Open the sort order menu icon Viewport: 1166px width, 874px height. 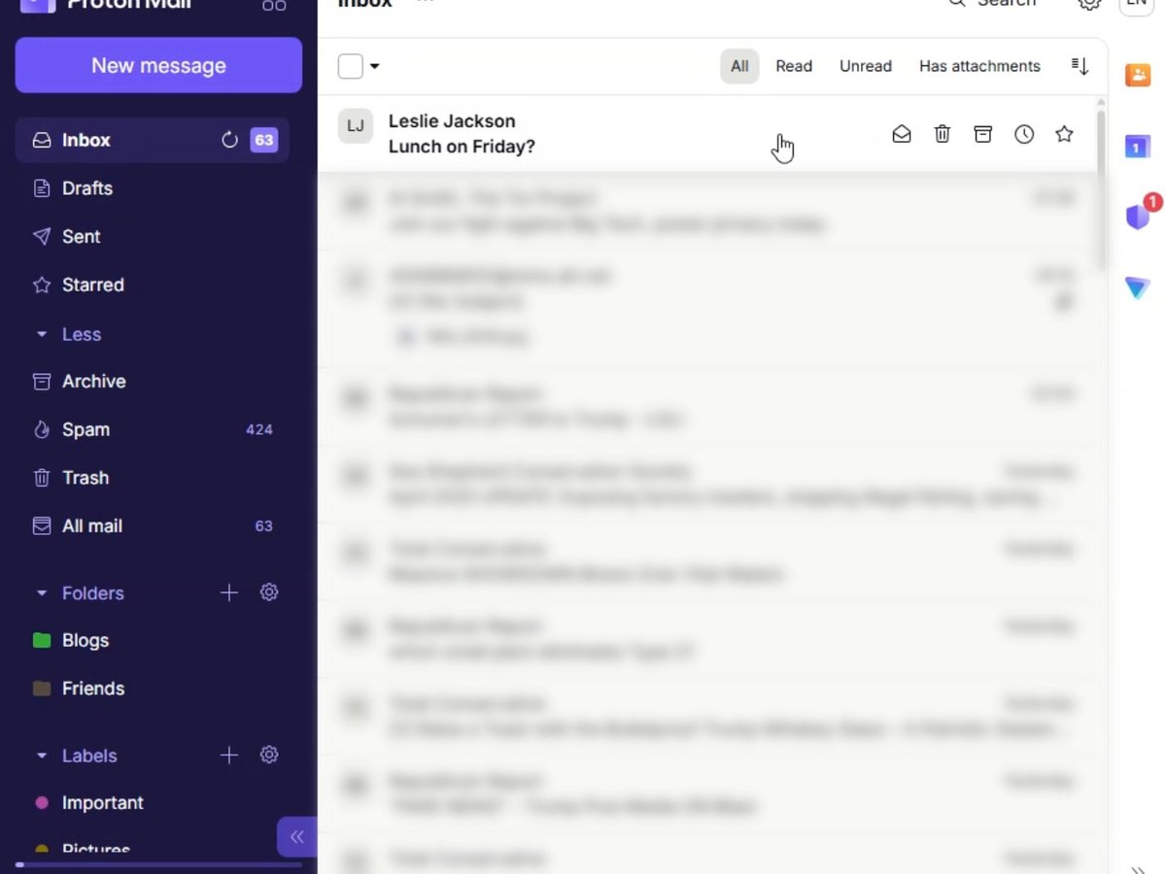1080,66
